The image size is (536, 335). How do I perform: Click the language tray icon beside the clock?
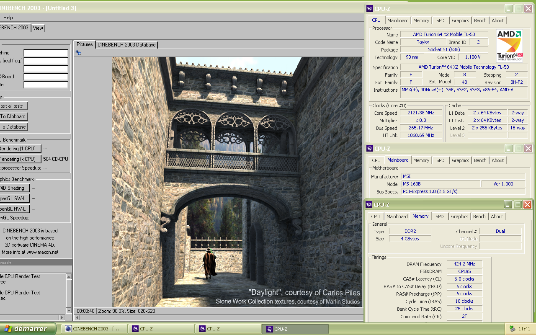(x=512, y=329)
